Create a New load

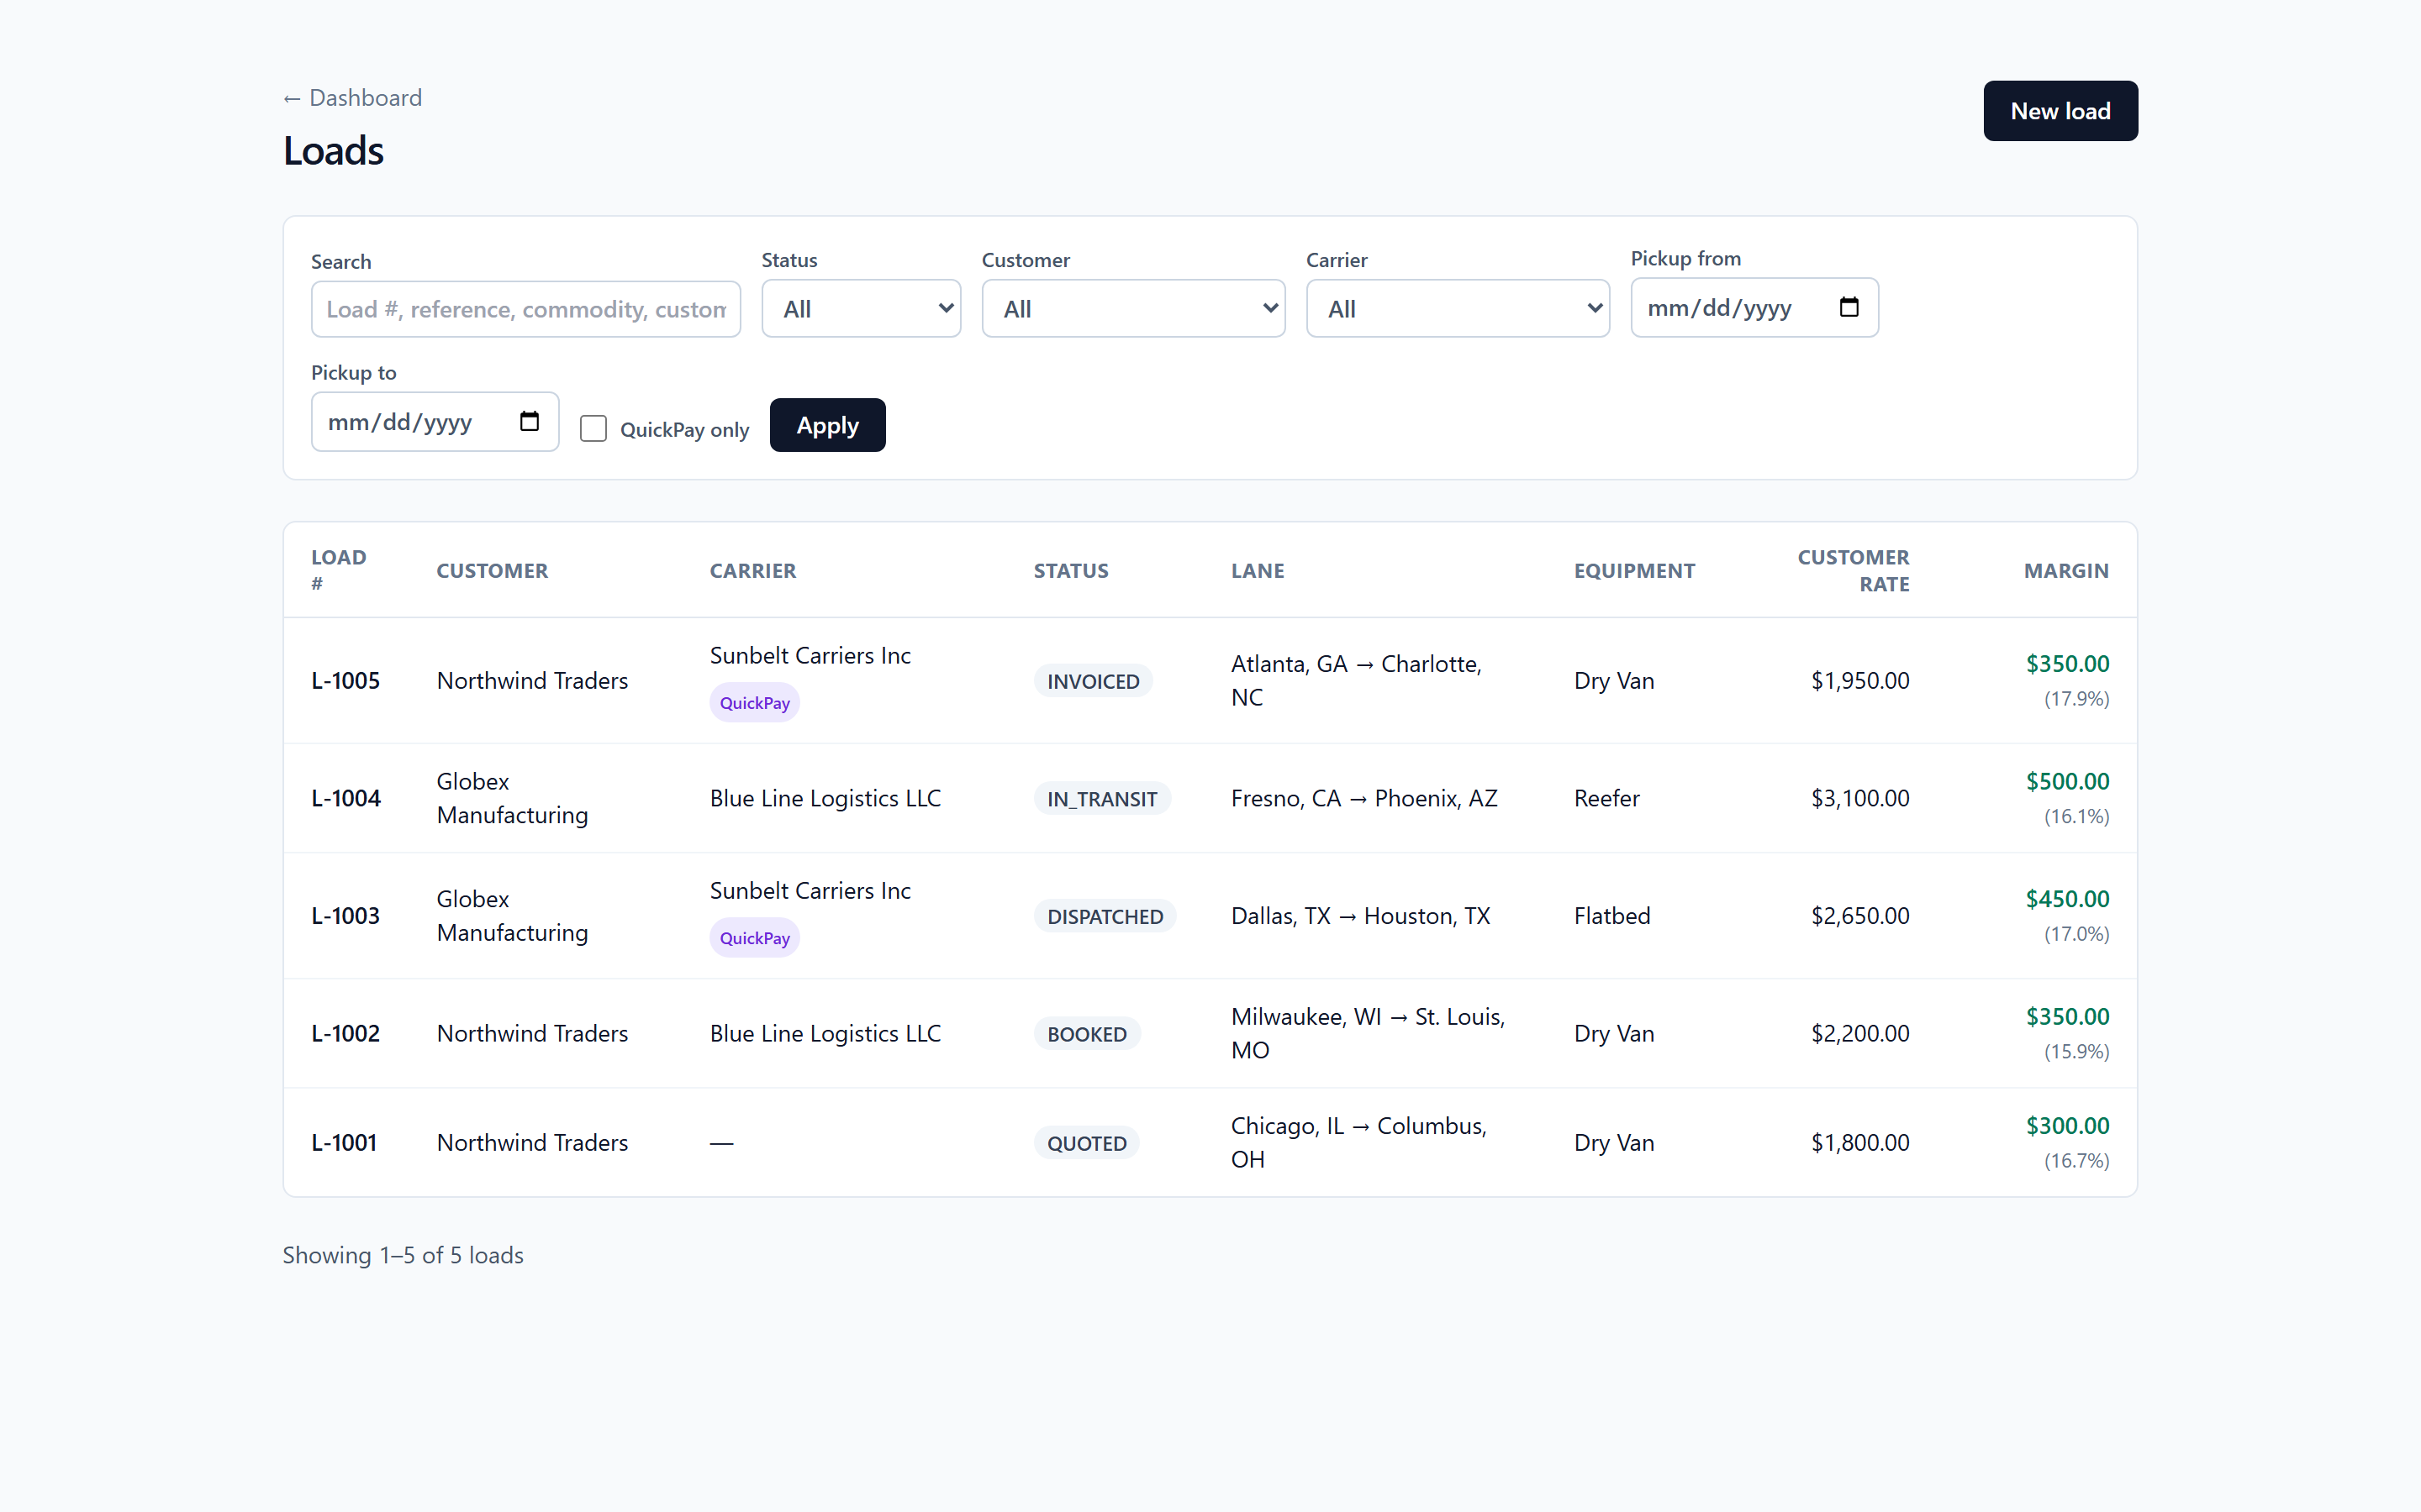pos(2060,111)
